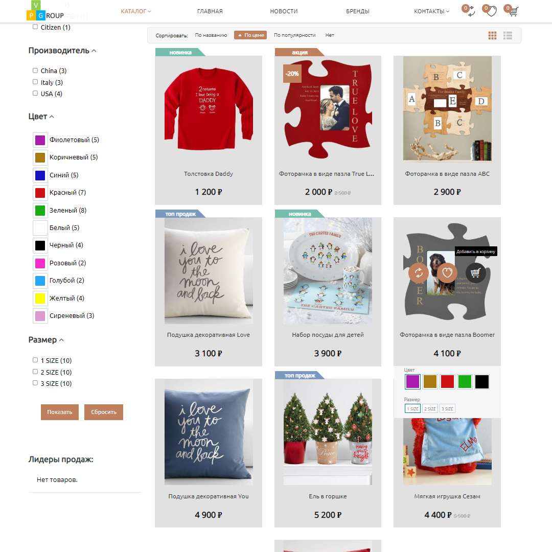Check the Italy manufacturer checkbox
This screenshot has height=552, width=552.
point(35,82)
